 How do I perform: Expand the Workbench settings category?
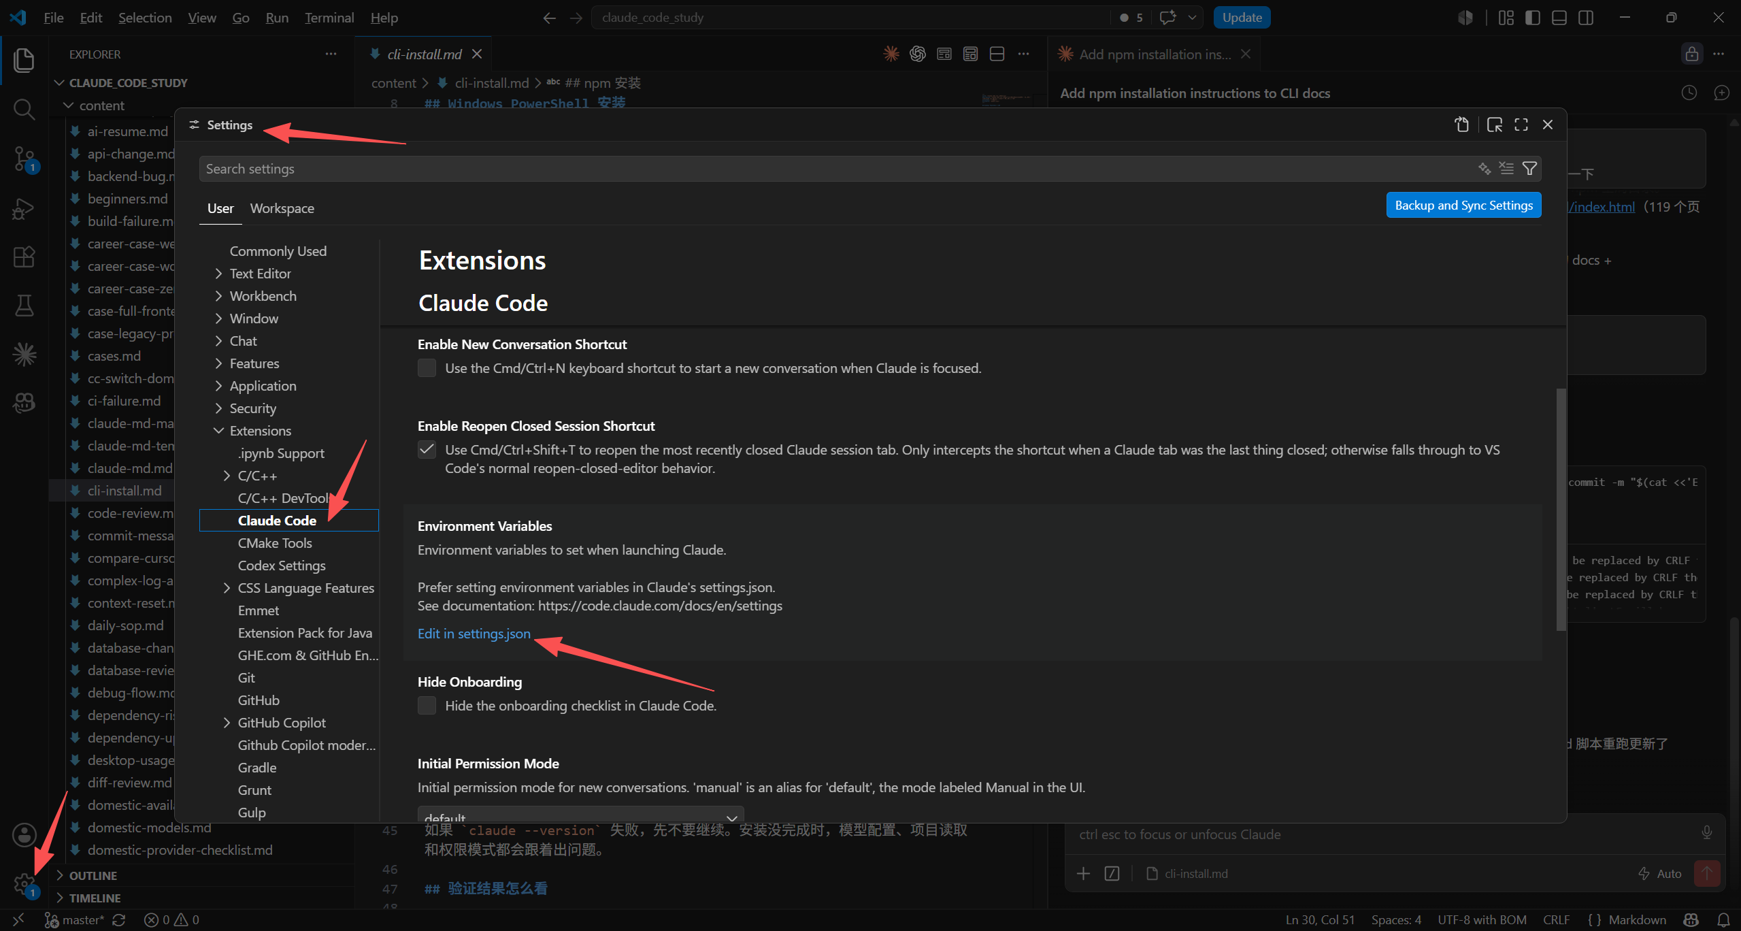tap(218, 296)
